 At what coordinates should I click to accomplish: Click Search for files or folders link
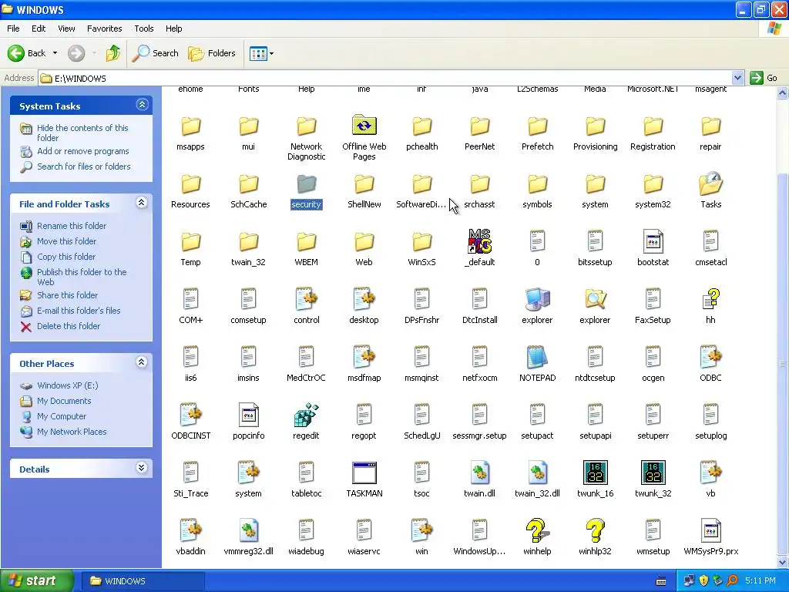coord(83,166)
